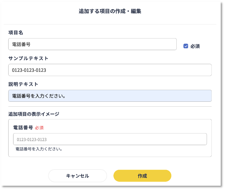Click the サンプルテキスト field label

28,58
